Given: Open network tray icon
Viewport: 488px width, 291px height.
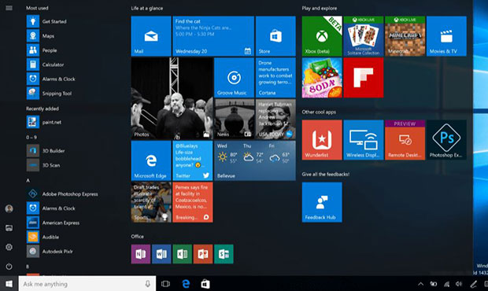Looking at the screenshot, I should coord(446,284).
